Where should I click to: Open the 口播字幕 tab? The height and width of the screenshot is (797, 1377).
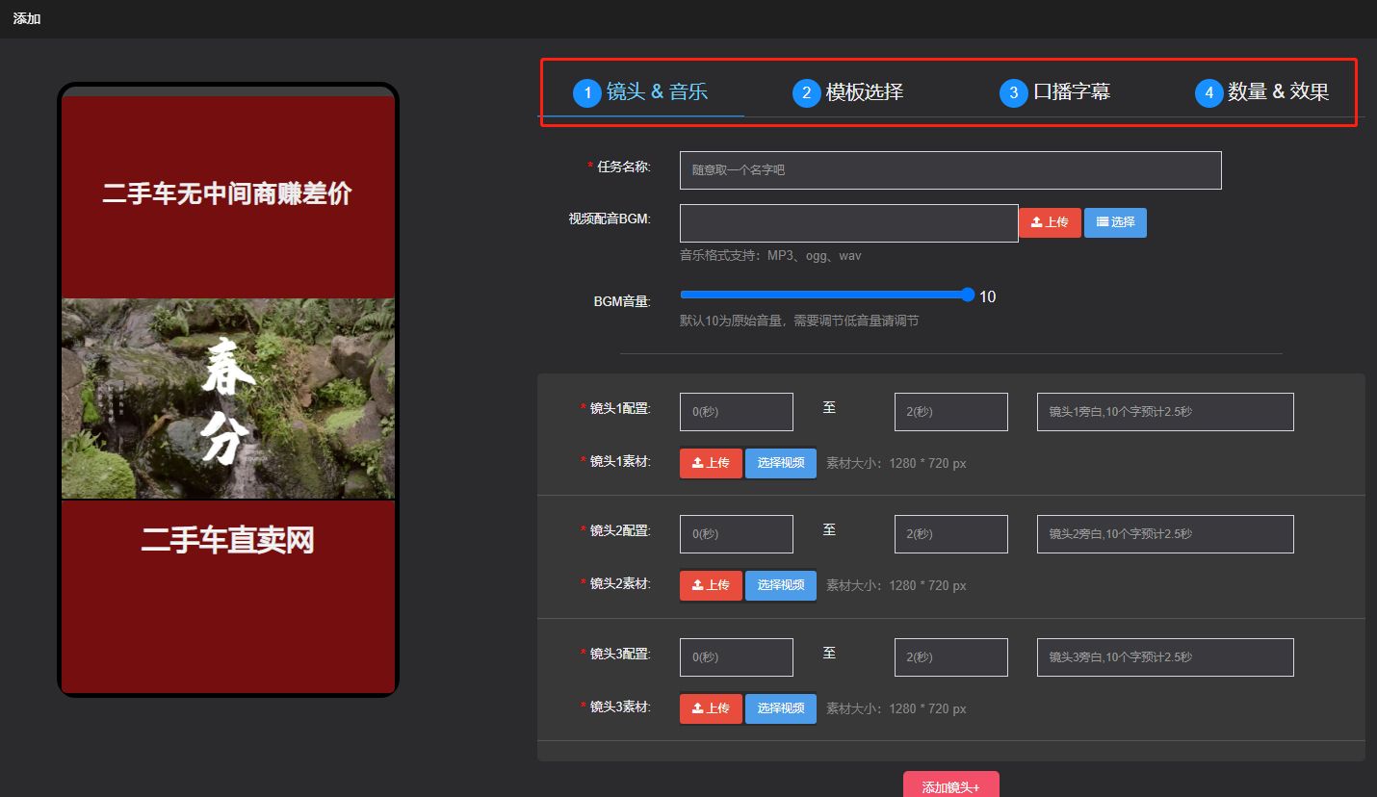[1055, 92]
